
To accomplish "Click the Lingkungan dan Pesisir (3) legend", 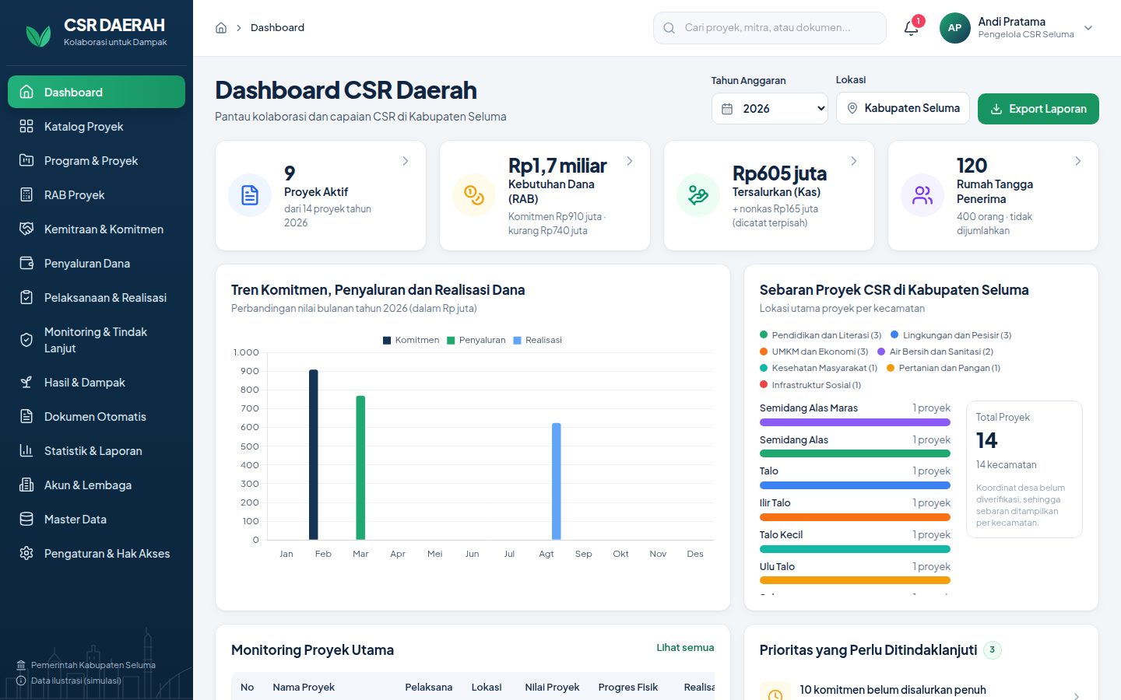I will [951, 335].
